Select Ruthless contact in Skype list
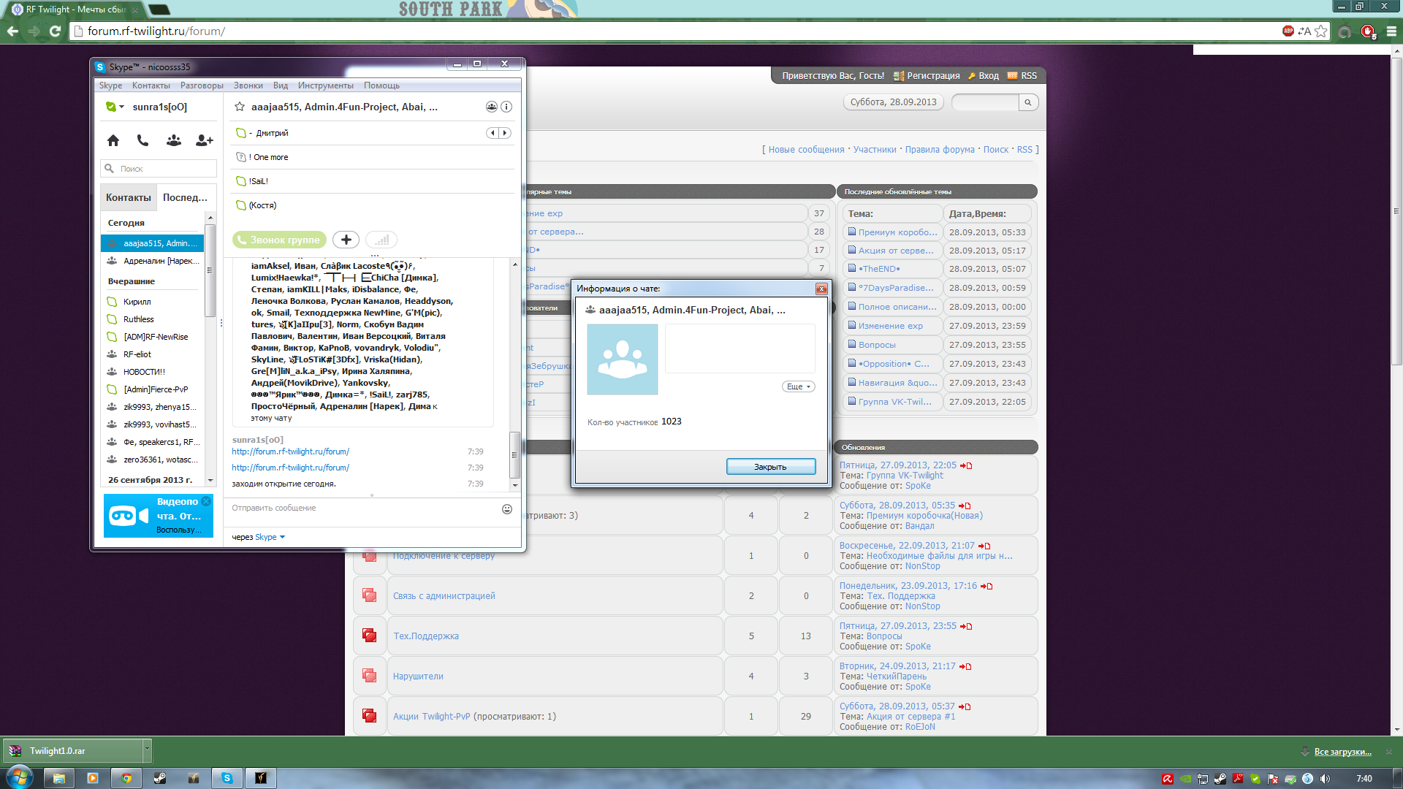Image resolution: width=1403 pixels, height=789 pixels. click(x=153, y=319)
